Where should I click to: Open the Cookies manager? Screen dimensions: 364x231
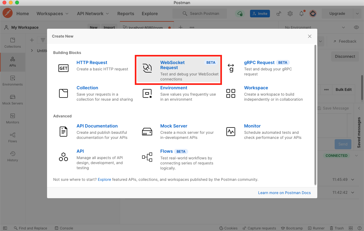point(228,228)
